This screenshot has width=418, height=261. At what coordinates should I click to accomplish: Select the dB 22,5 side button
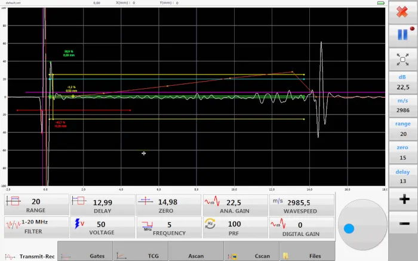click(x=402, y=82)
